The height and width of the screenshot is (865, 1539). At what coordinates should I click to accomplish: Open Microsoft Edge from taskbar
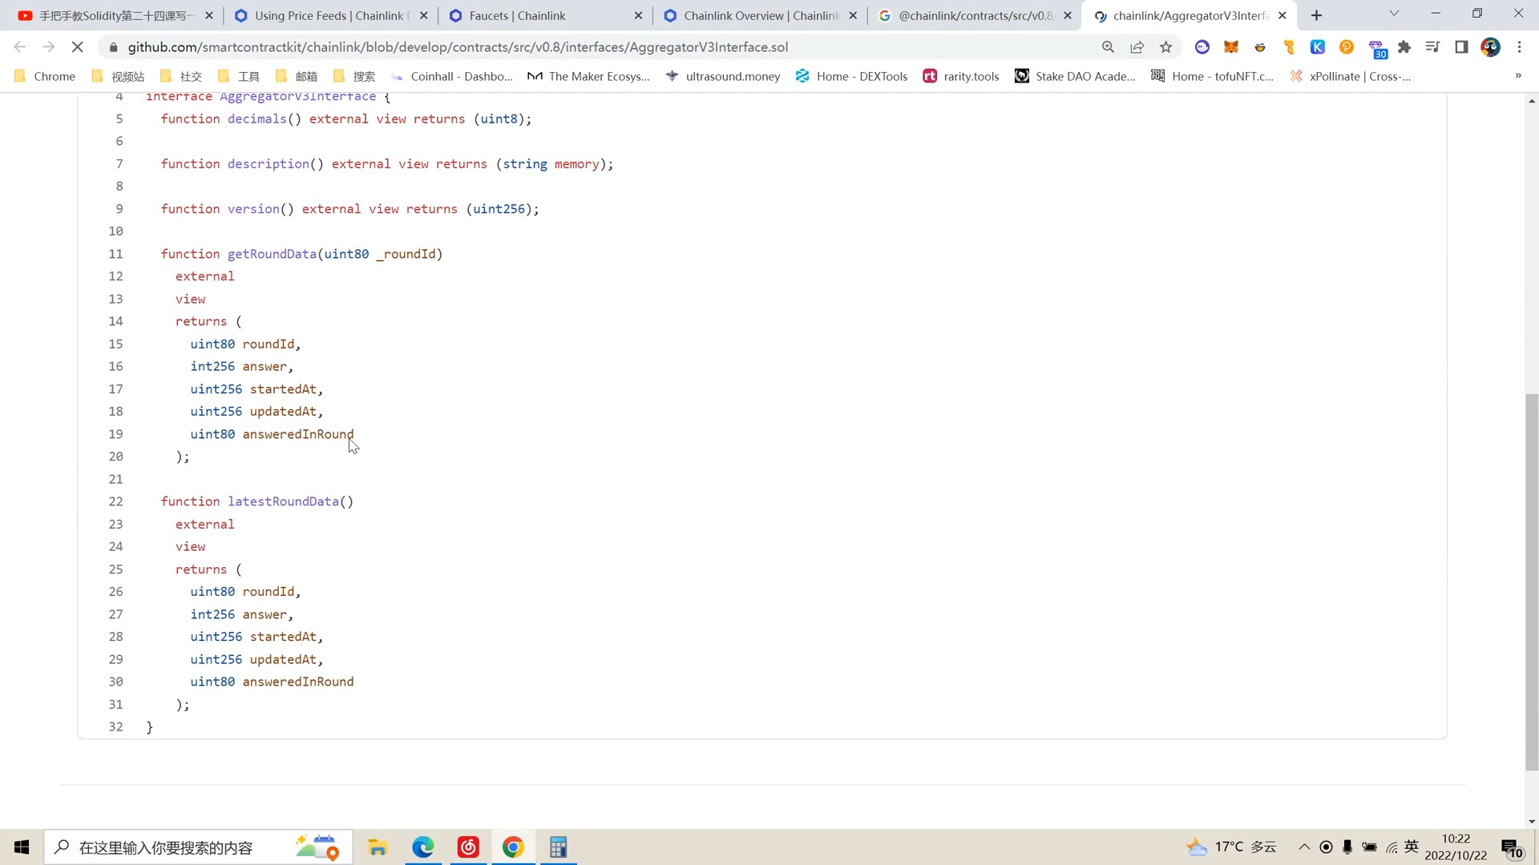pos(423,847)
